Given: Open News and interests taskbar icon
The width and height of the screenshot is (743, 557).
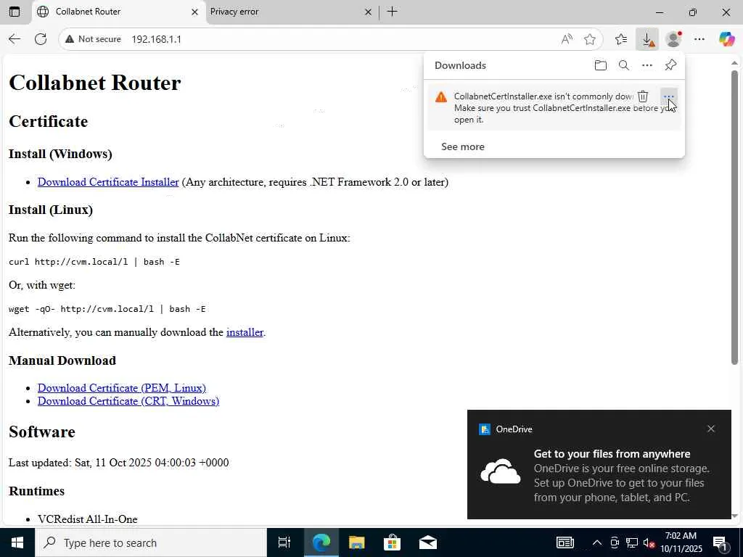Looking at the screenshot, I should [x=565, y=542].
